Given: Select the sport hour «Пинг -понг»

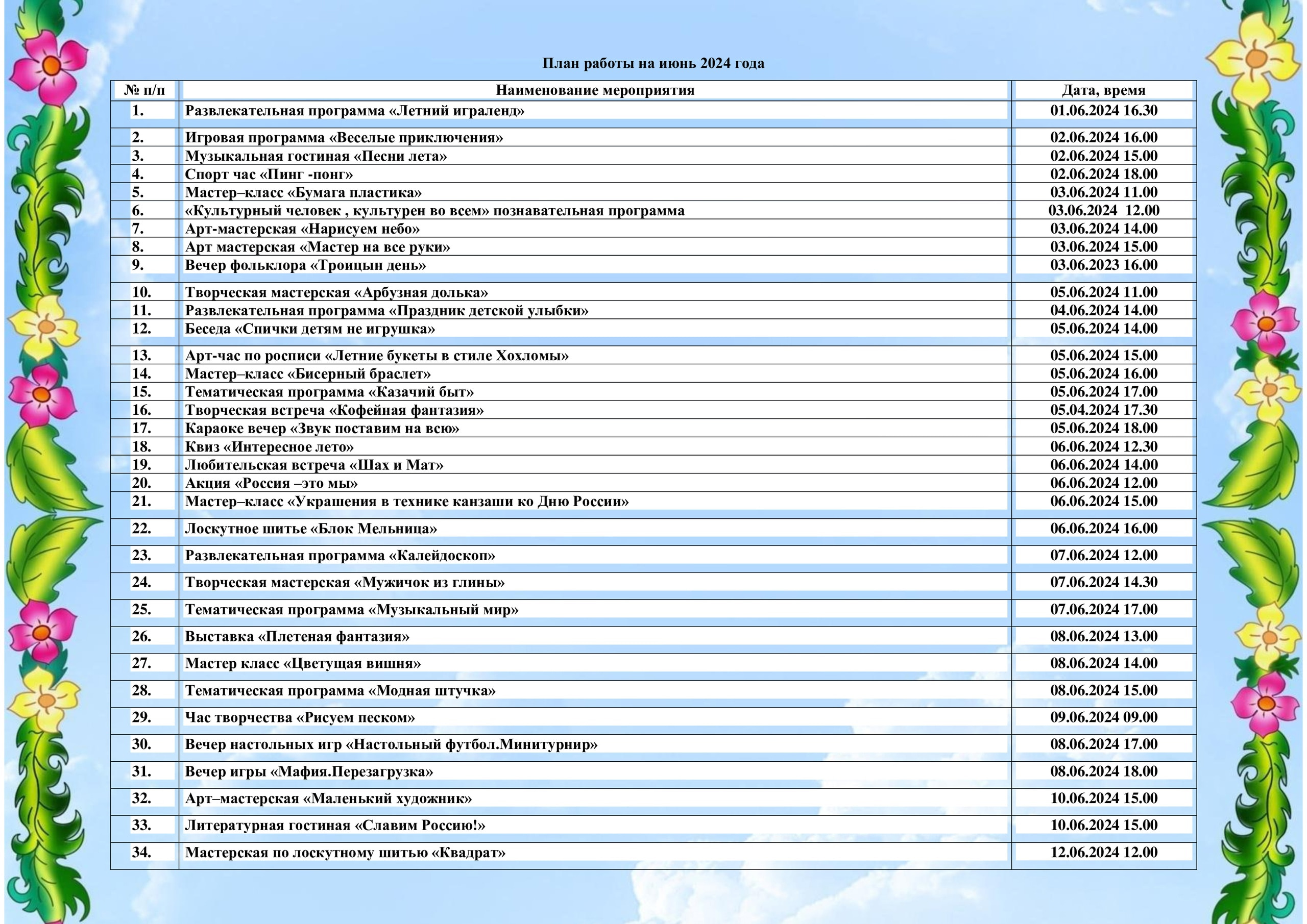Looking at the screenshot, I should (269, 174).
